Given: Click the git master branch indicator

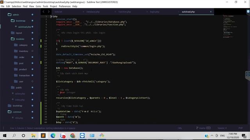Looking at the screenshot, I should click(x=204, y=128).
